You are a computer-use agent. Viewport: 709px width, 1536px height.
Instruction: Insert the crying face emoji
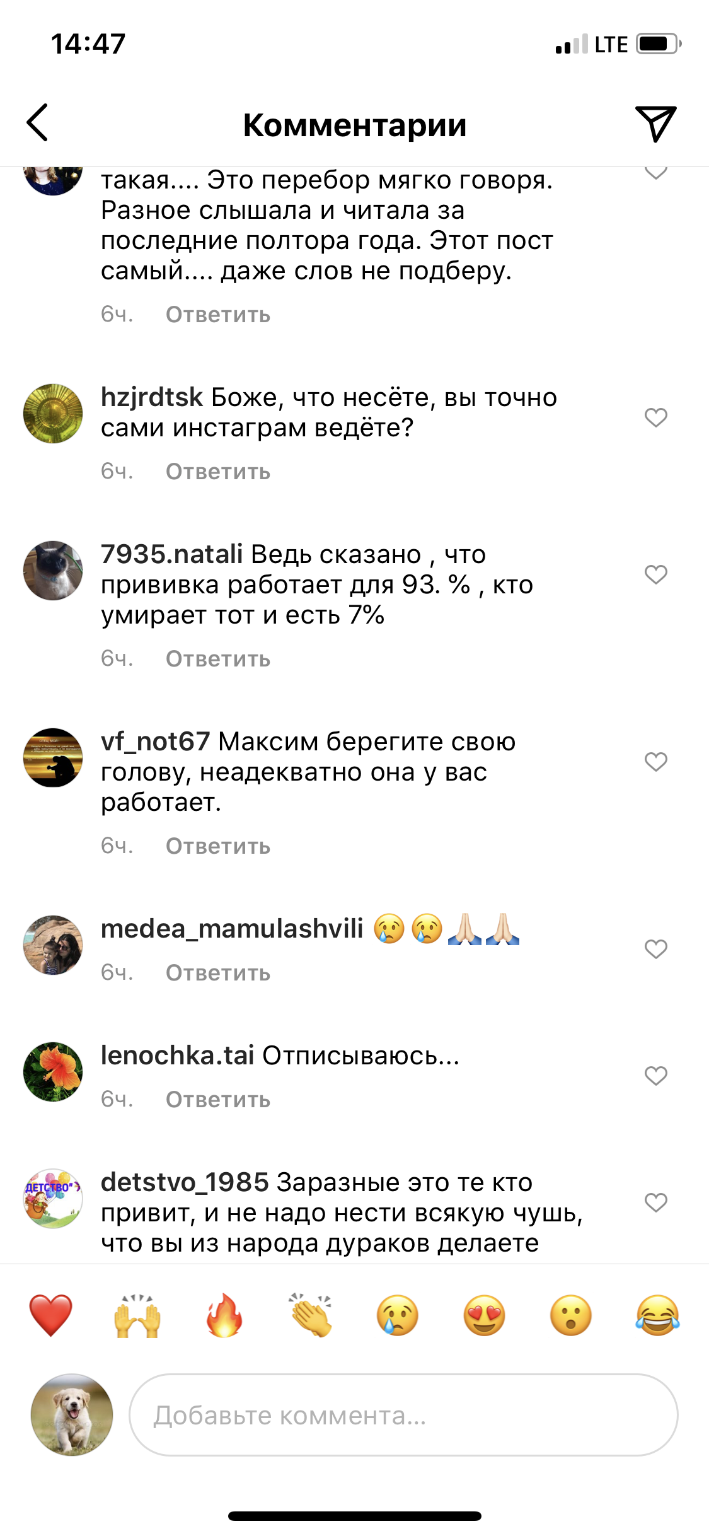click(398, 1315)
